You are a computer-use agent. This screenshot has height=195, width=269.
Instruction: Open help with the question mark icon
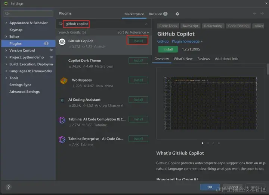click(8, 187)
